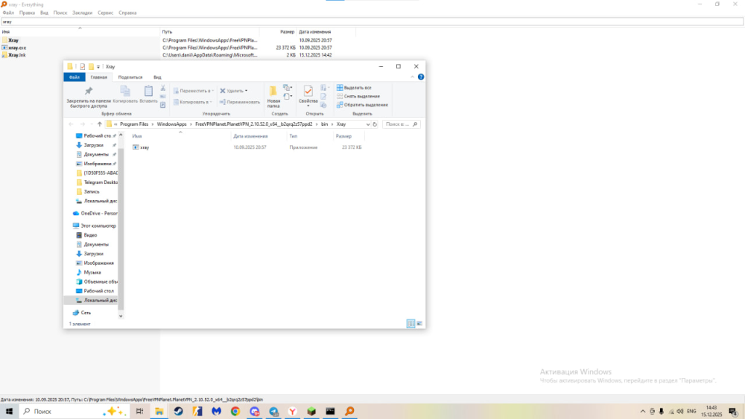Open Правка menu in Everything

click(27, 13)
